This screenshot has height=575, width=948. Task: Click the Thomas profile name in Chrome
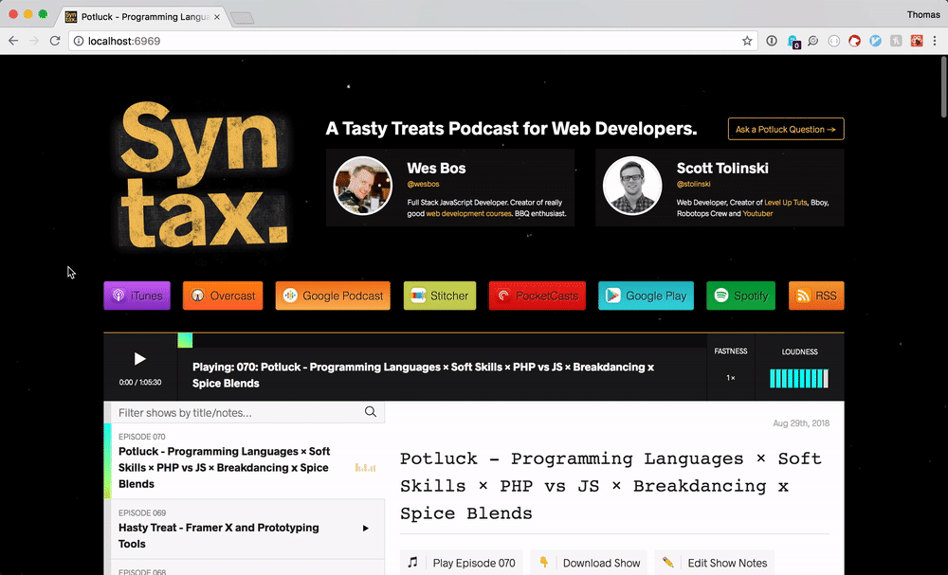tap(923, 14)
